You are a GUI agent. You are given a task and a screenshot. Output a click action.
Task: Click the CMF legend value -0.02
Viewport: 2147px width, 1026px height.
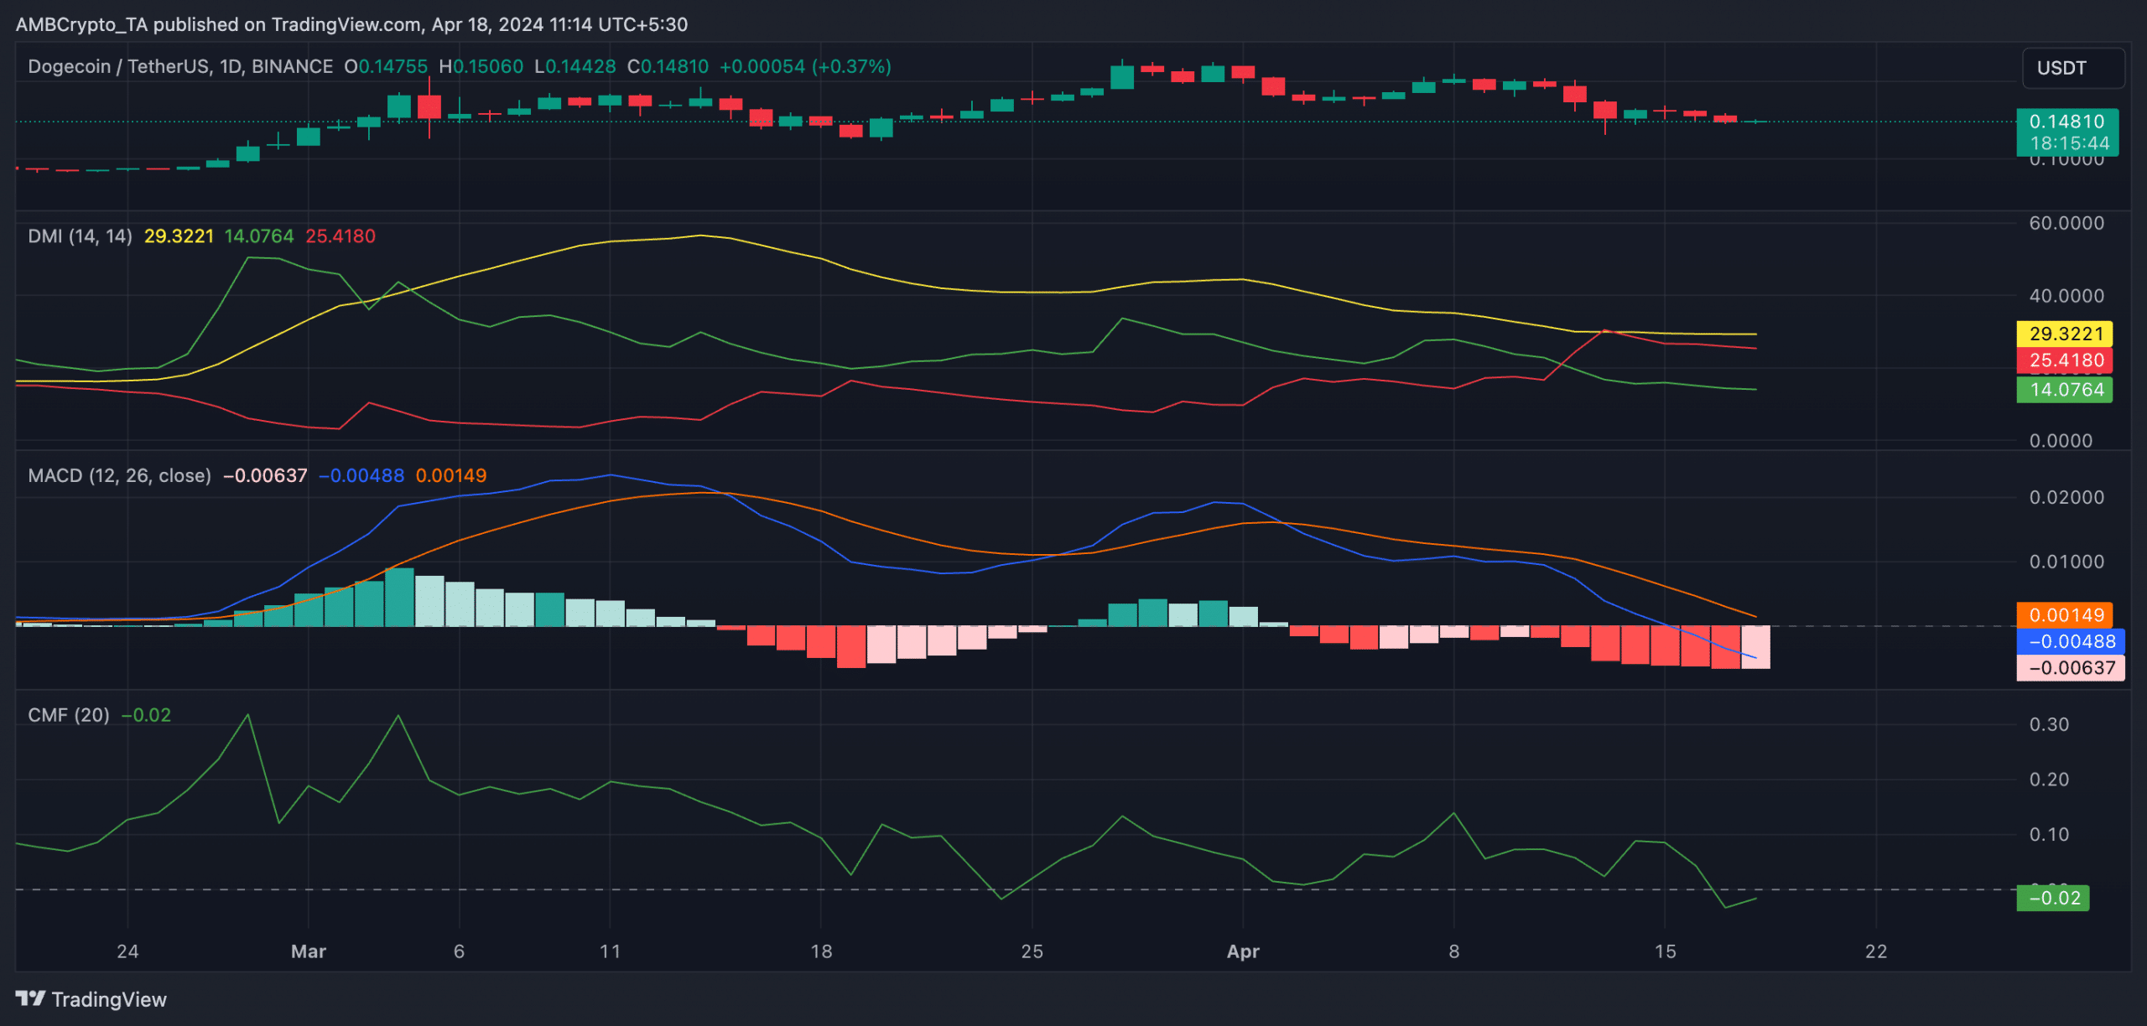(x=146, y=715)
